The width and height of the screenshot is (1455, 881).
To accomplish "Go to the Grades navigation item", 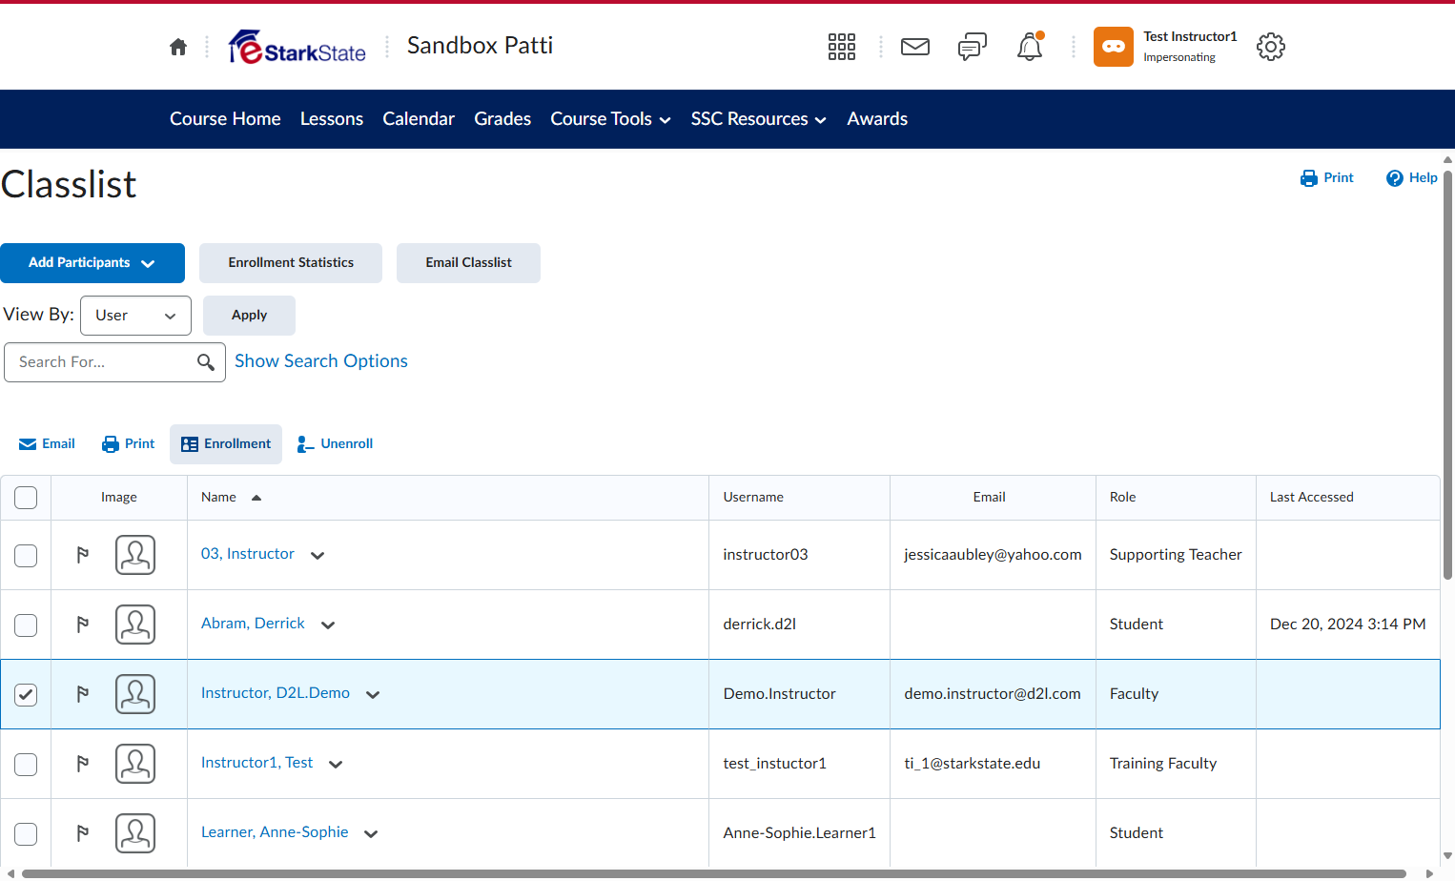I will point(502,119).
